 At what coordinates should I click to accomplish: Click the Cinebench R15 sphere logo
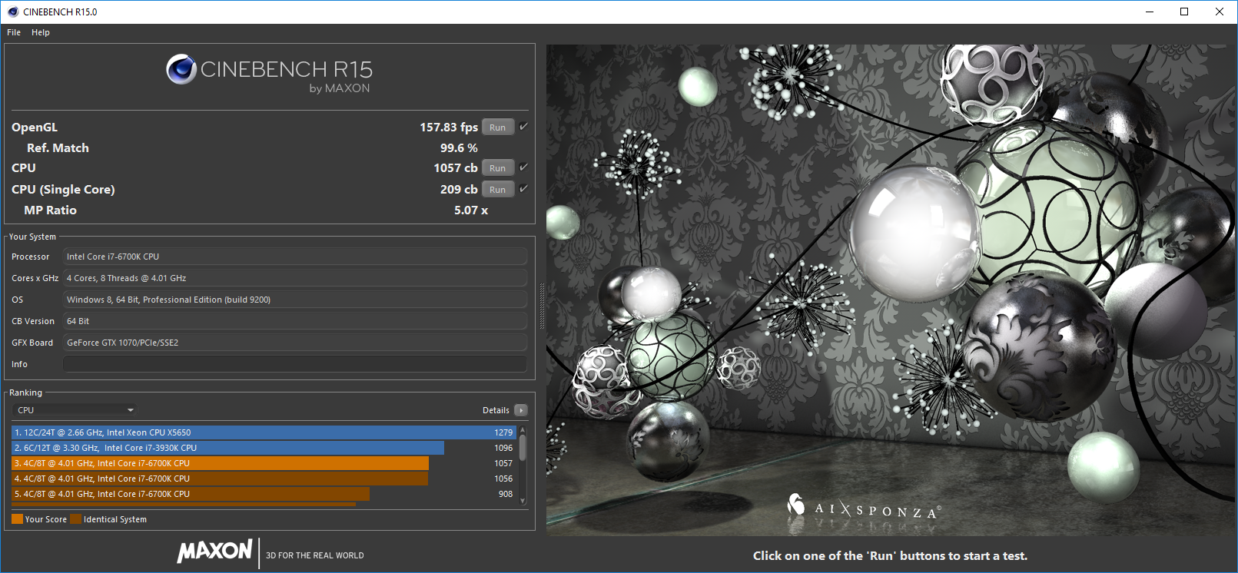pos(181,70)
